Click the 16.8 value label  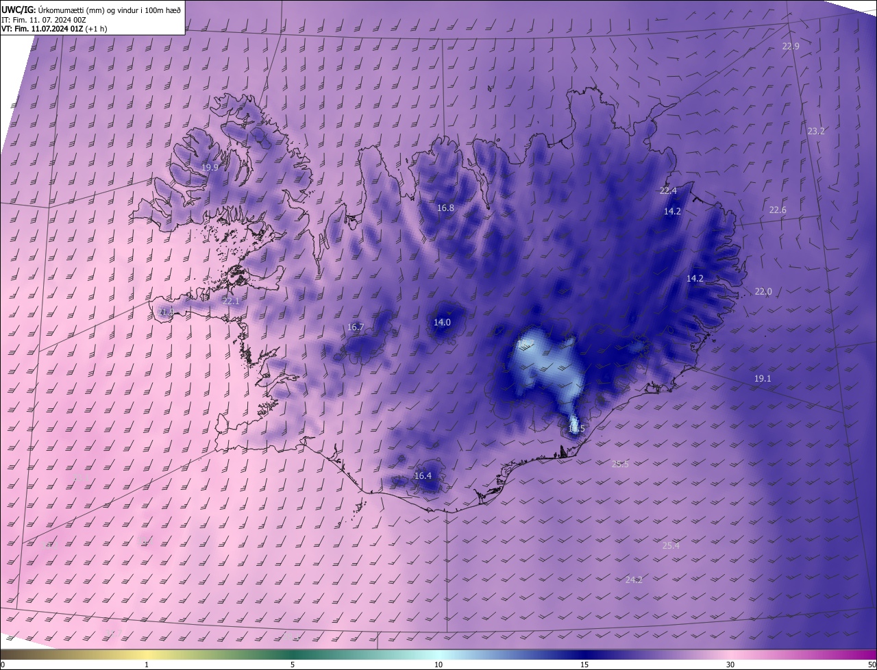(x=445, y=207)
